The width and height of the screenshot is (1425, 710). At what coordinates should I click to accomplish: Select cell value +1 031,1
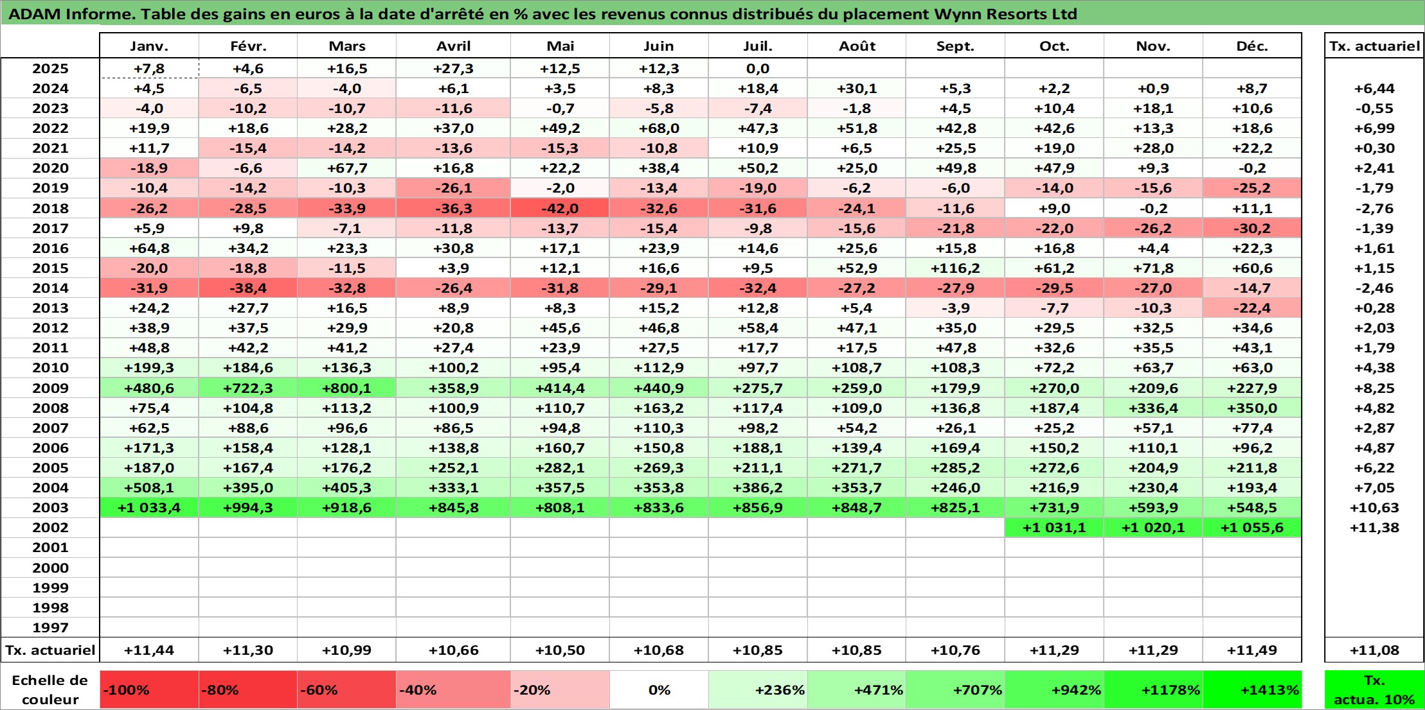tap(1055, 527)
